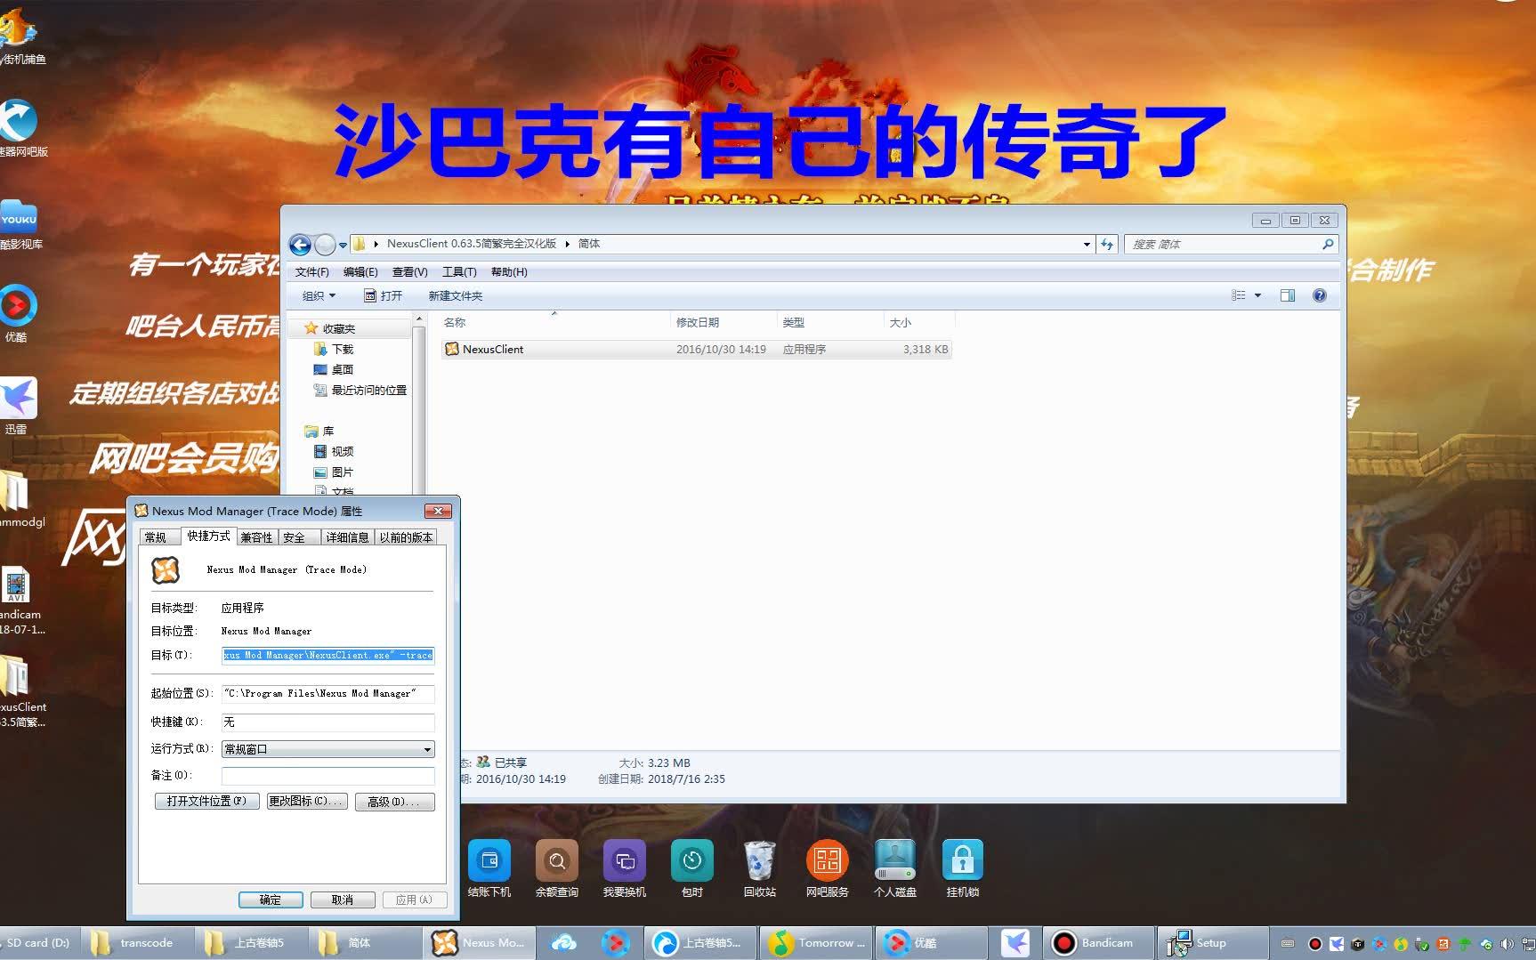This screenshot has width=1536, height=960.
Task: Sort by 大小 column header
Action: pos(919,322)
